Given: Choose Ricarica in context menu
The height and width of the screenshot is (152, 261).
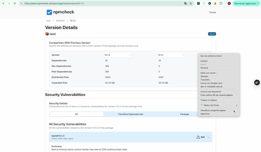Looking at the screenshot, I should (204, 68).
